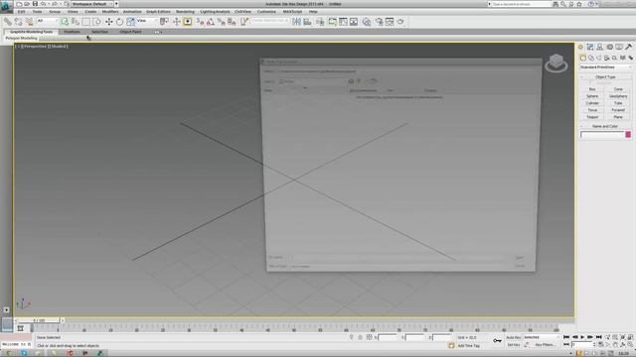Screen dimensions: 636x357
Task: Activate the Select and Rotate tool
Action: (x=119, y=22)
